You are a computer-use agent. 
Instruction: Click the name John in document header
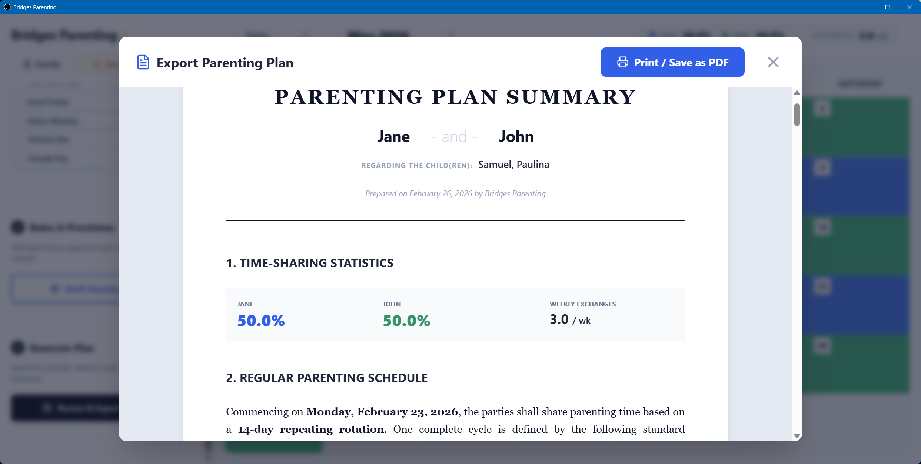(516, 137)
